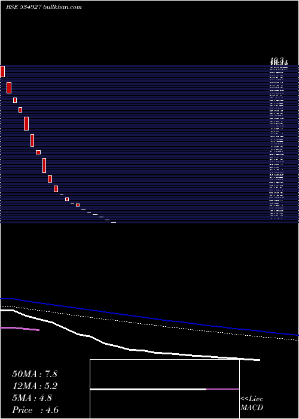
Task: Click the '<<Live MACD' label
Action: point(252,403)
